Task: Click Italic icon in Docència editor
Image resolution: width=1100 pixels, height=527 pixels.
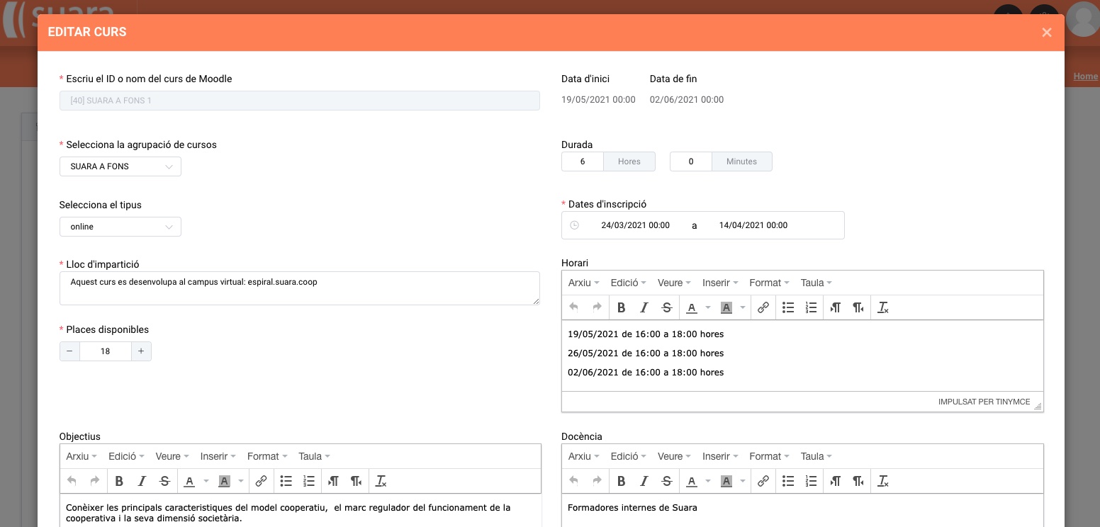Action: (x=644, y=481)
